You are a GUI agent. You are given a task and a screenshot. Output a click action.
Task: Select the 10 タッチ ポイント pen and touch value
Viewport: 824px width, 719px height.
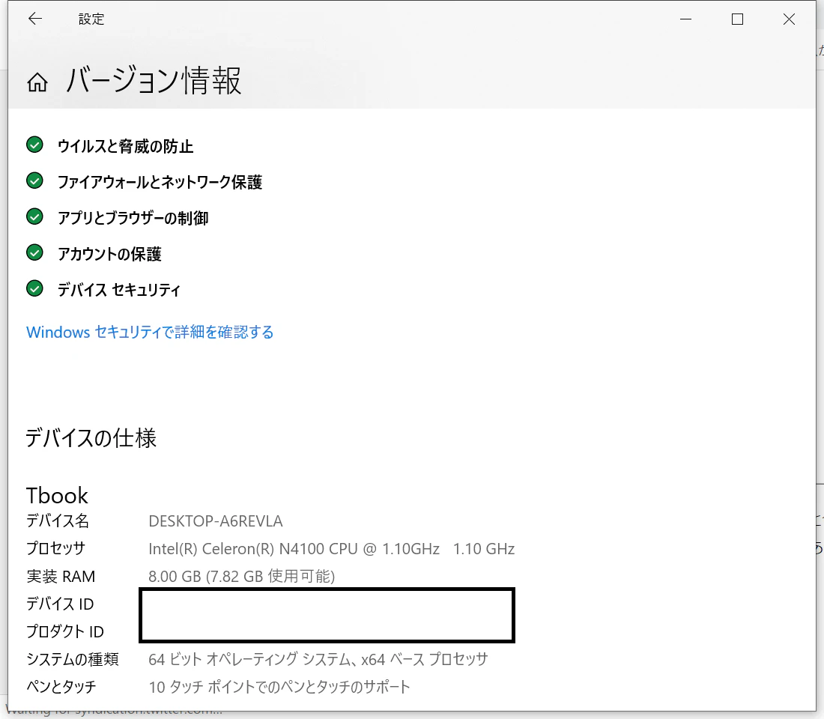279,687
